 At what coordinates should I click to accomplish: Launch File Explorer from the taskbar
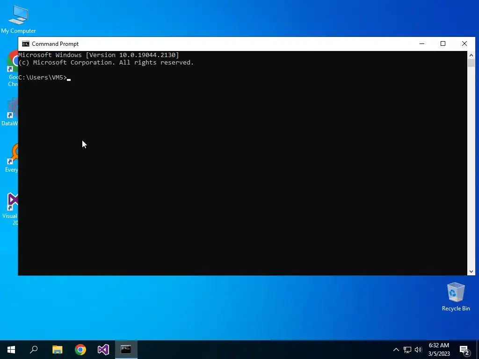tap(57, 350)
